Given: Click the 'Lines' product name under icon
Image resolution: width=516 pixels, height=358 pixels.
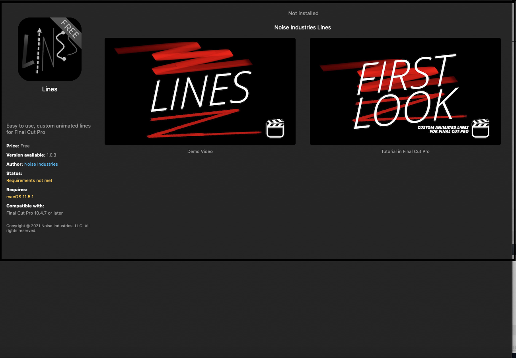Looking at the screenshot, I should point(50,89).
